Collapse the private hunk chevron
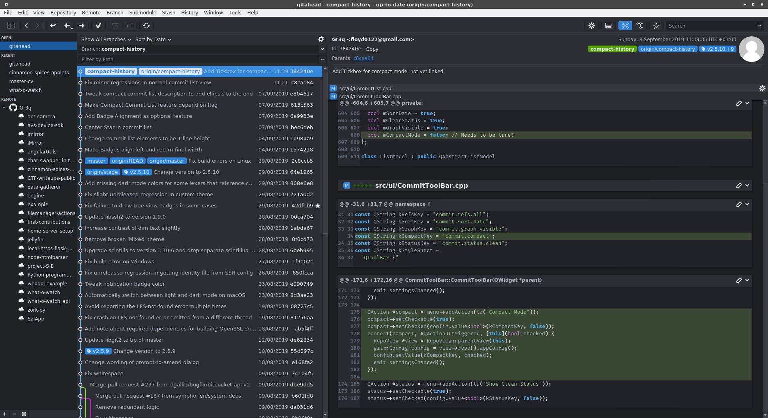The width and height of the screenshot is (768, 418). [747, 103]
